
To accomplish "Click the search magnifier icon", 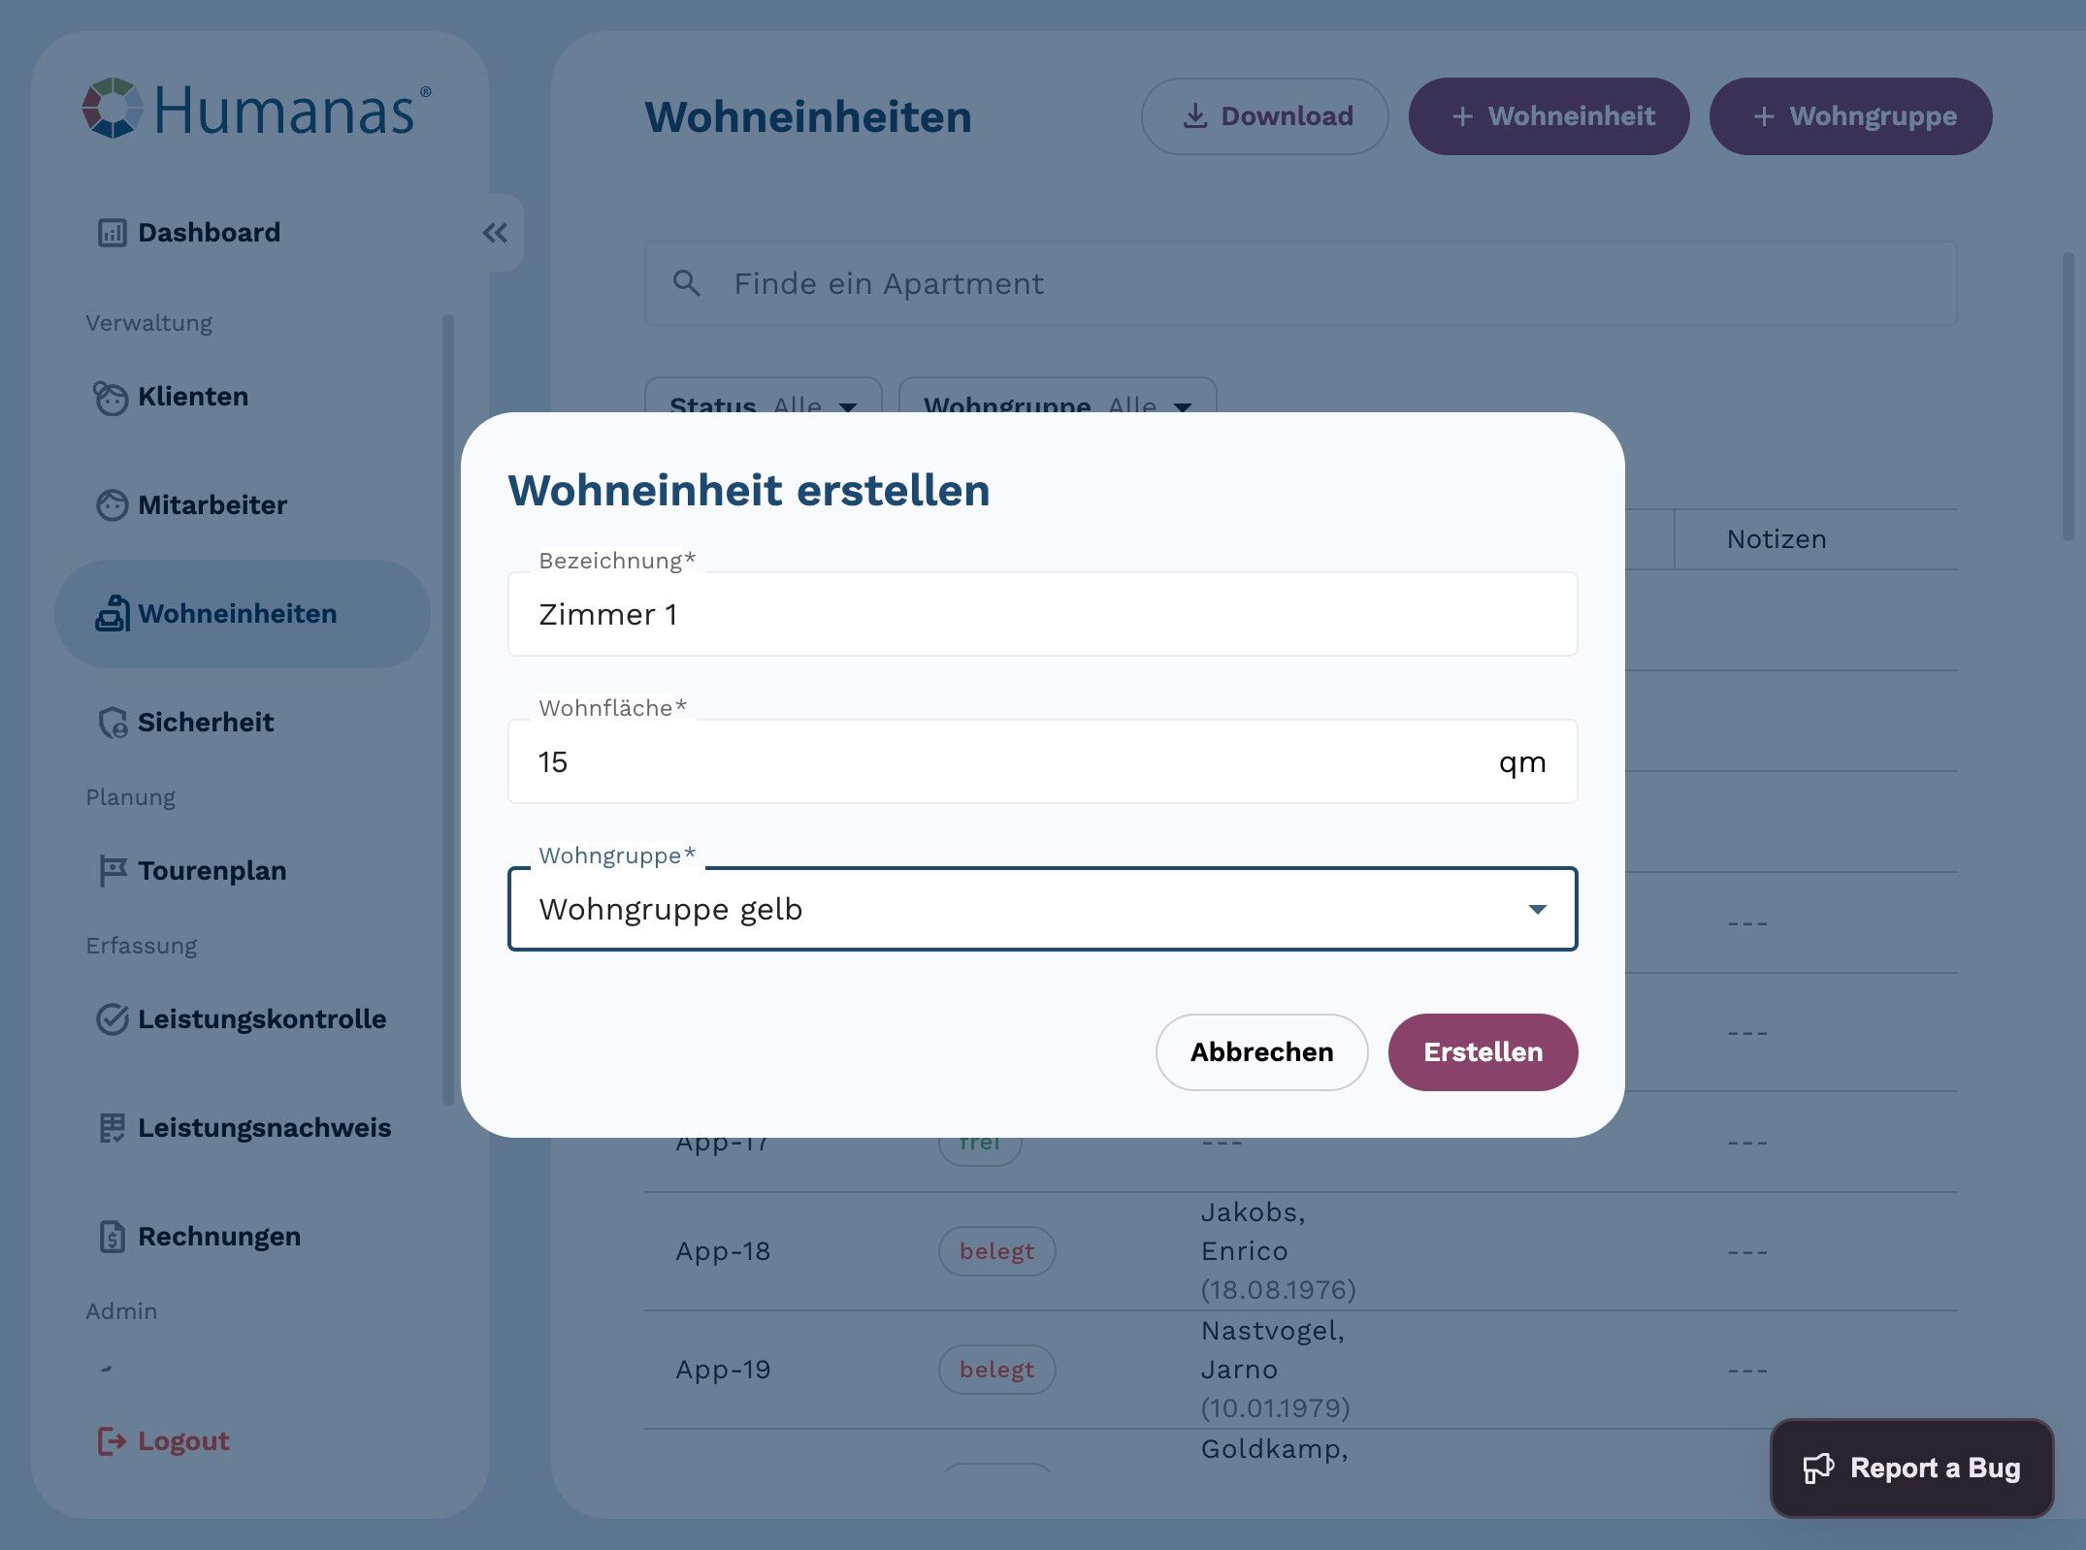I will pos(686,283).
